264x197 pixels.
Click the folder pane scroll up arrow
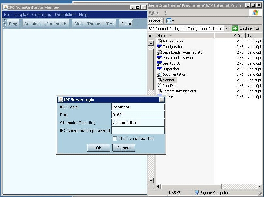pyautogui.click(x=151, y=43)
